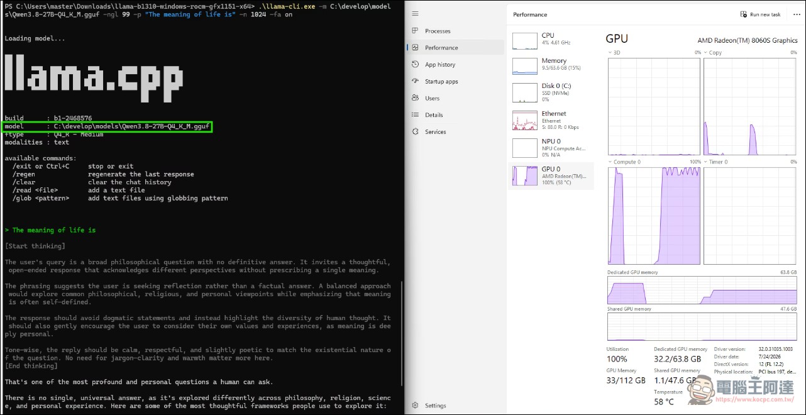Click the [Start thinking] marker in terminal
Screen dimensions: 806x415
(35, 246)
